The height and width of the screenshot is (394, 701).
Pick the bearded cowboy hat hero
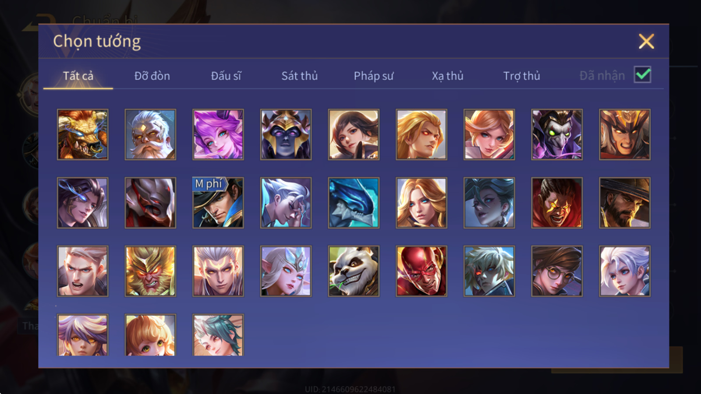point(625,203)
